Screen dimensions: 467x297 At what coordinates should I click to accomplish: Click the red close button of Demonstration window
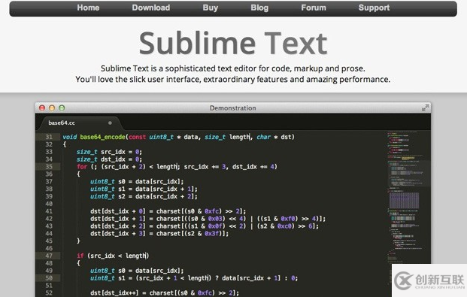pyautogui.click(x=42, y=108)
